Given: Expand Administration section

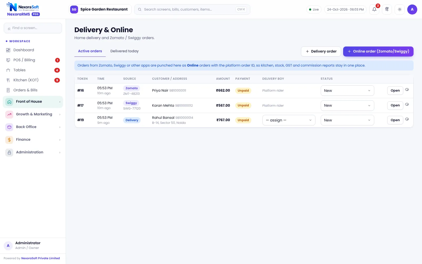Looking at the screenshot, I should pyautogui.click(x=33, y=152).
